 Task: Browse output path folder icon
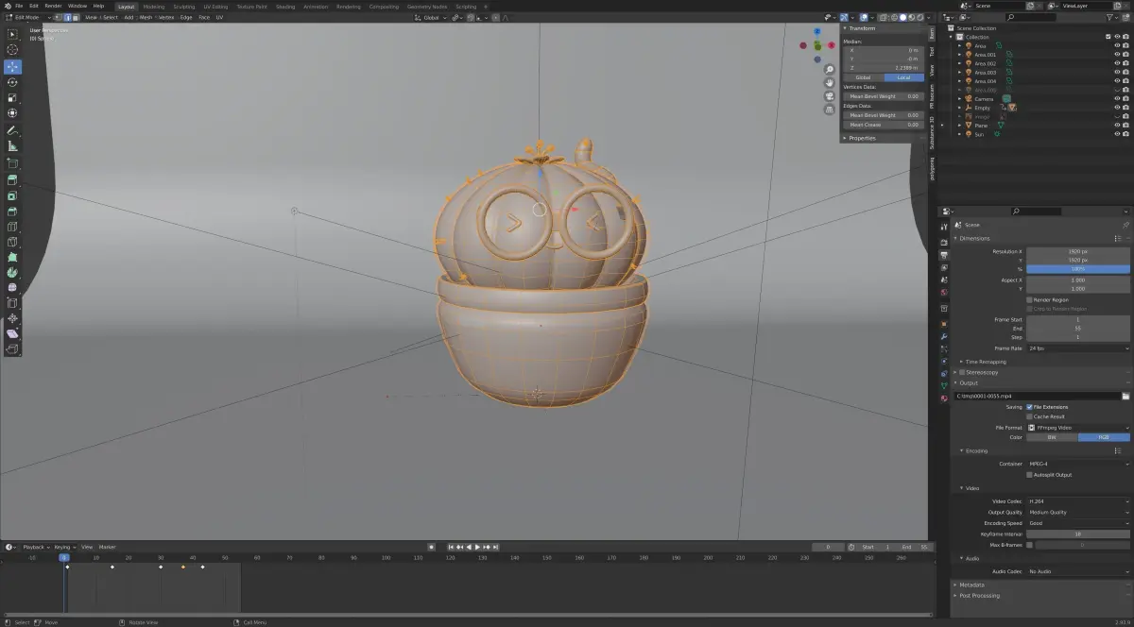pos(1125,396)
